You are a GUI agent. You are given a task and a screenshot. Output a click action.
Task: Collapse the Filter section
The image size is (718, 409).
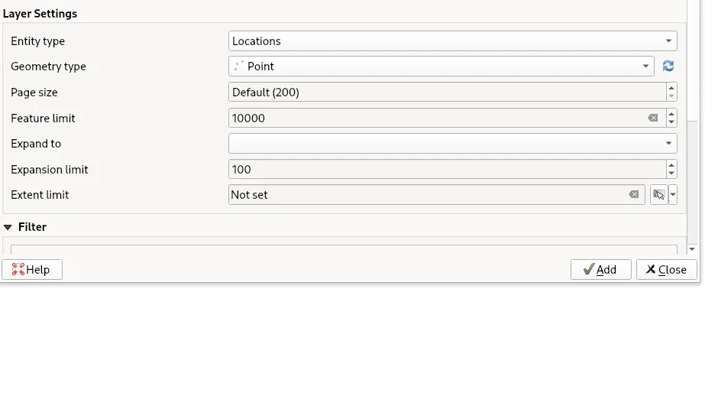(8, 227)
